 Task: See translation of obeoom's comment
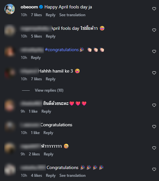[72, 15]
